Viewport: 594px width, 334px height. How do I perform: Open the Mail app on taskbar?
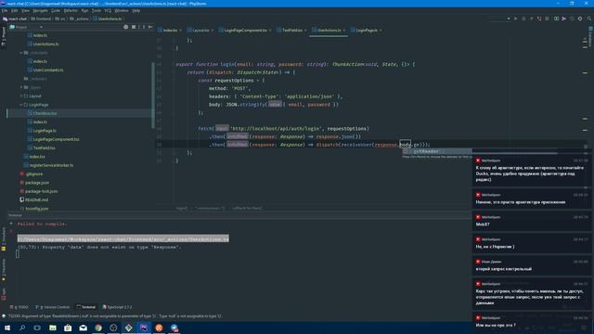[83, 328]
